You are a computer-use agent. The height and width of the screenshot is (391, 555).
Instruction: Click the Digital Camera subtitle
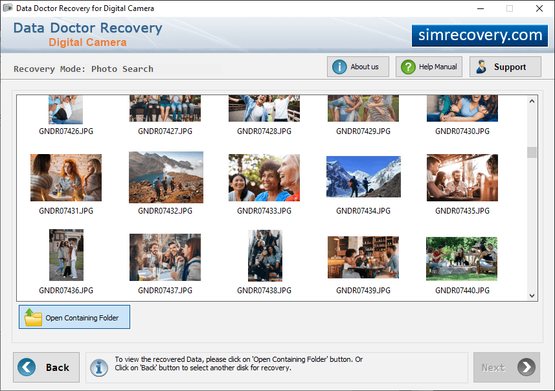click(87, 43)
